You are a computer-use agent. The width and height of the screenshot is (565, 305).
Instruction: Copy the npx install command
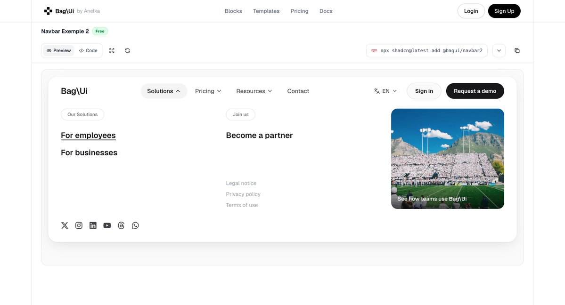point(517,51)
